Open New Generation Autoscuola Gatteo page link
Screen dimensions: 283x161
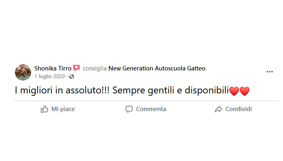(x=157, y=68)
